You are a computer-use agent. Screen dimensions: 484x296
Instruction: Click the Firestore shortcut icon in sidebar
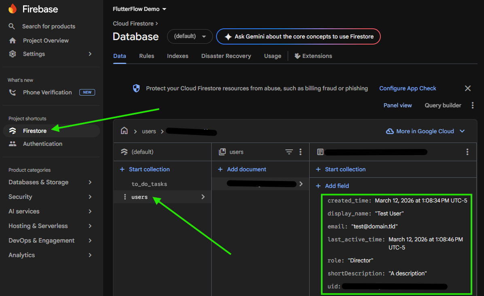(13, 131)
